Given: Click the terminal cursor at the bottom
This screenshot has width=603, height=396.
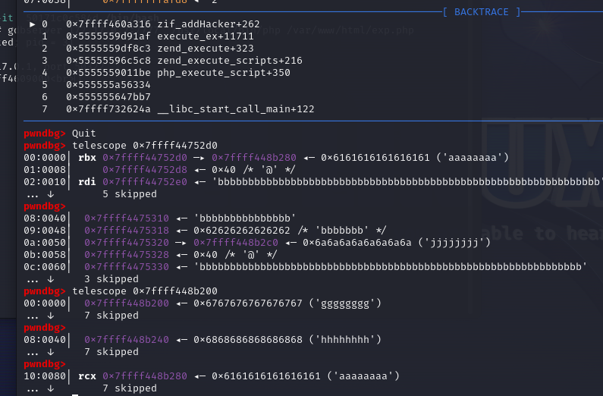Looking at the screenshot, I should (75, 394).
